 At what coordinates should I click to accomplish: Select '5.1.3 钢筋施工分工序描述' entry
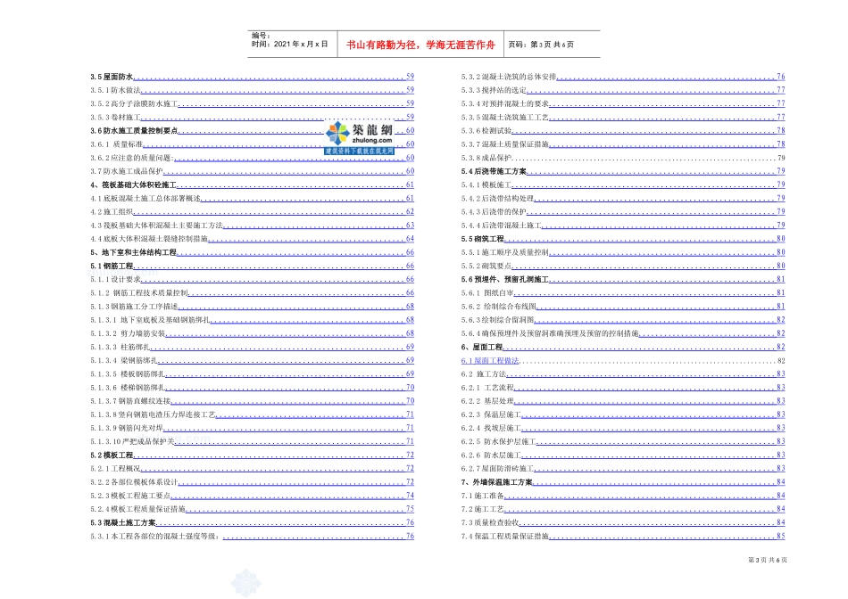252,307
